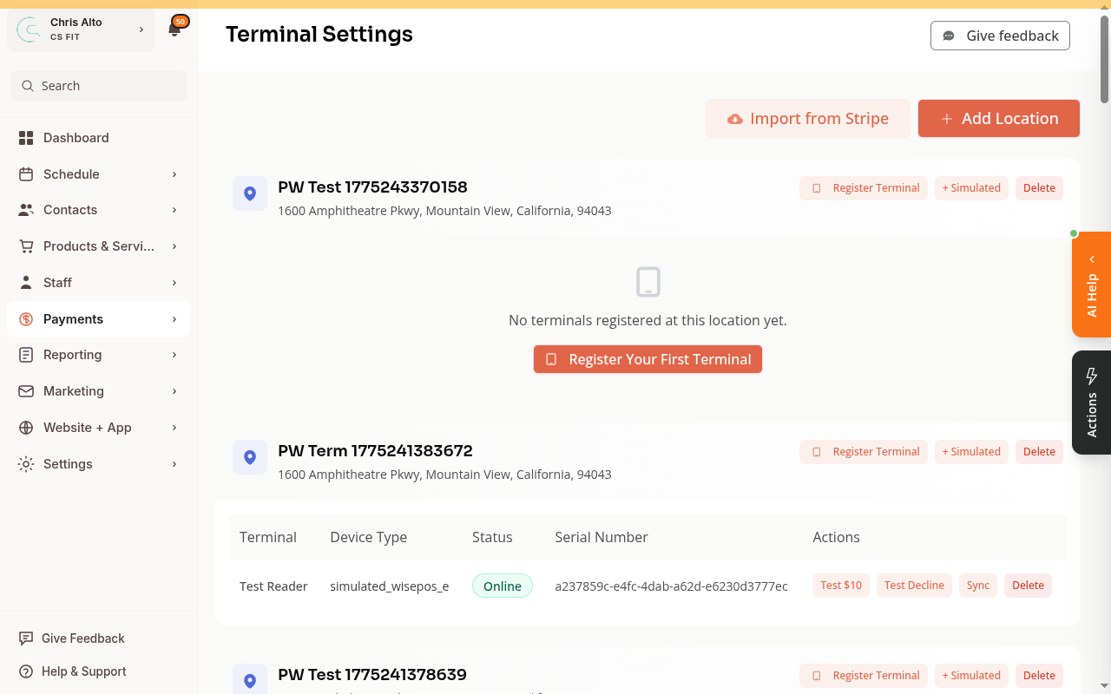1111x694 pixels.
Task: Delete location PW Test 1775241378639
Action: point(1039,676)
